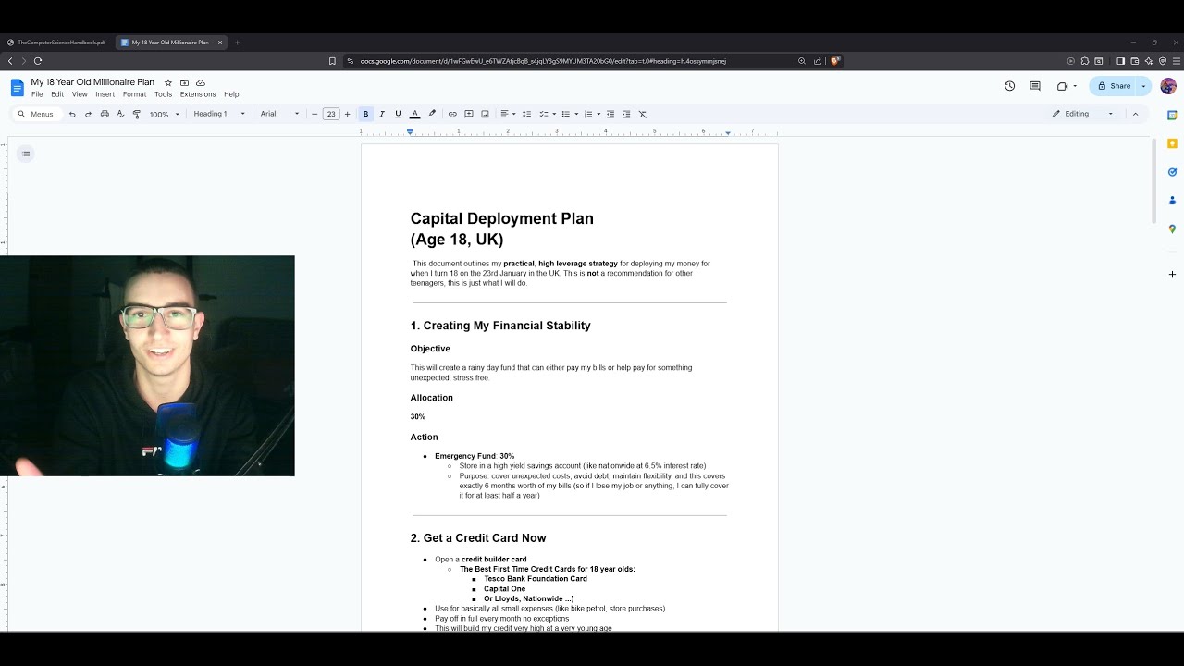Run spelling and grammar check

pyautogui.click(x=120, y=114)
